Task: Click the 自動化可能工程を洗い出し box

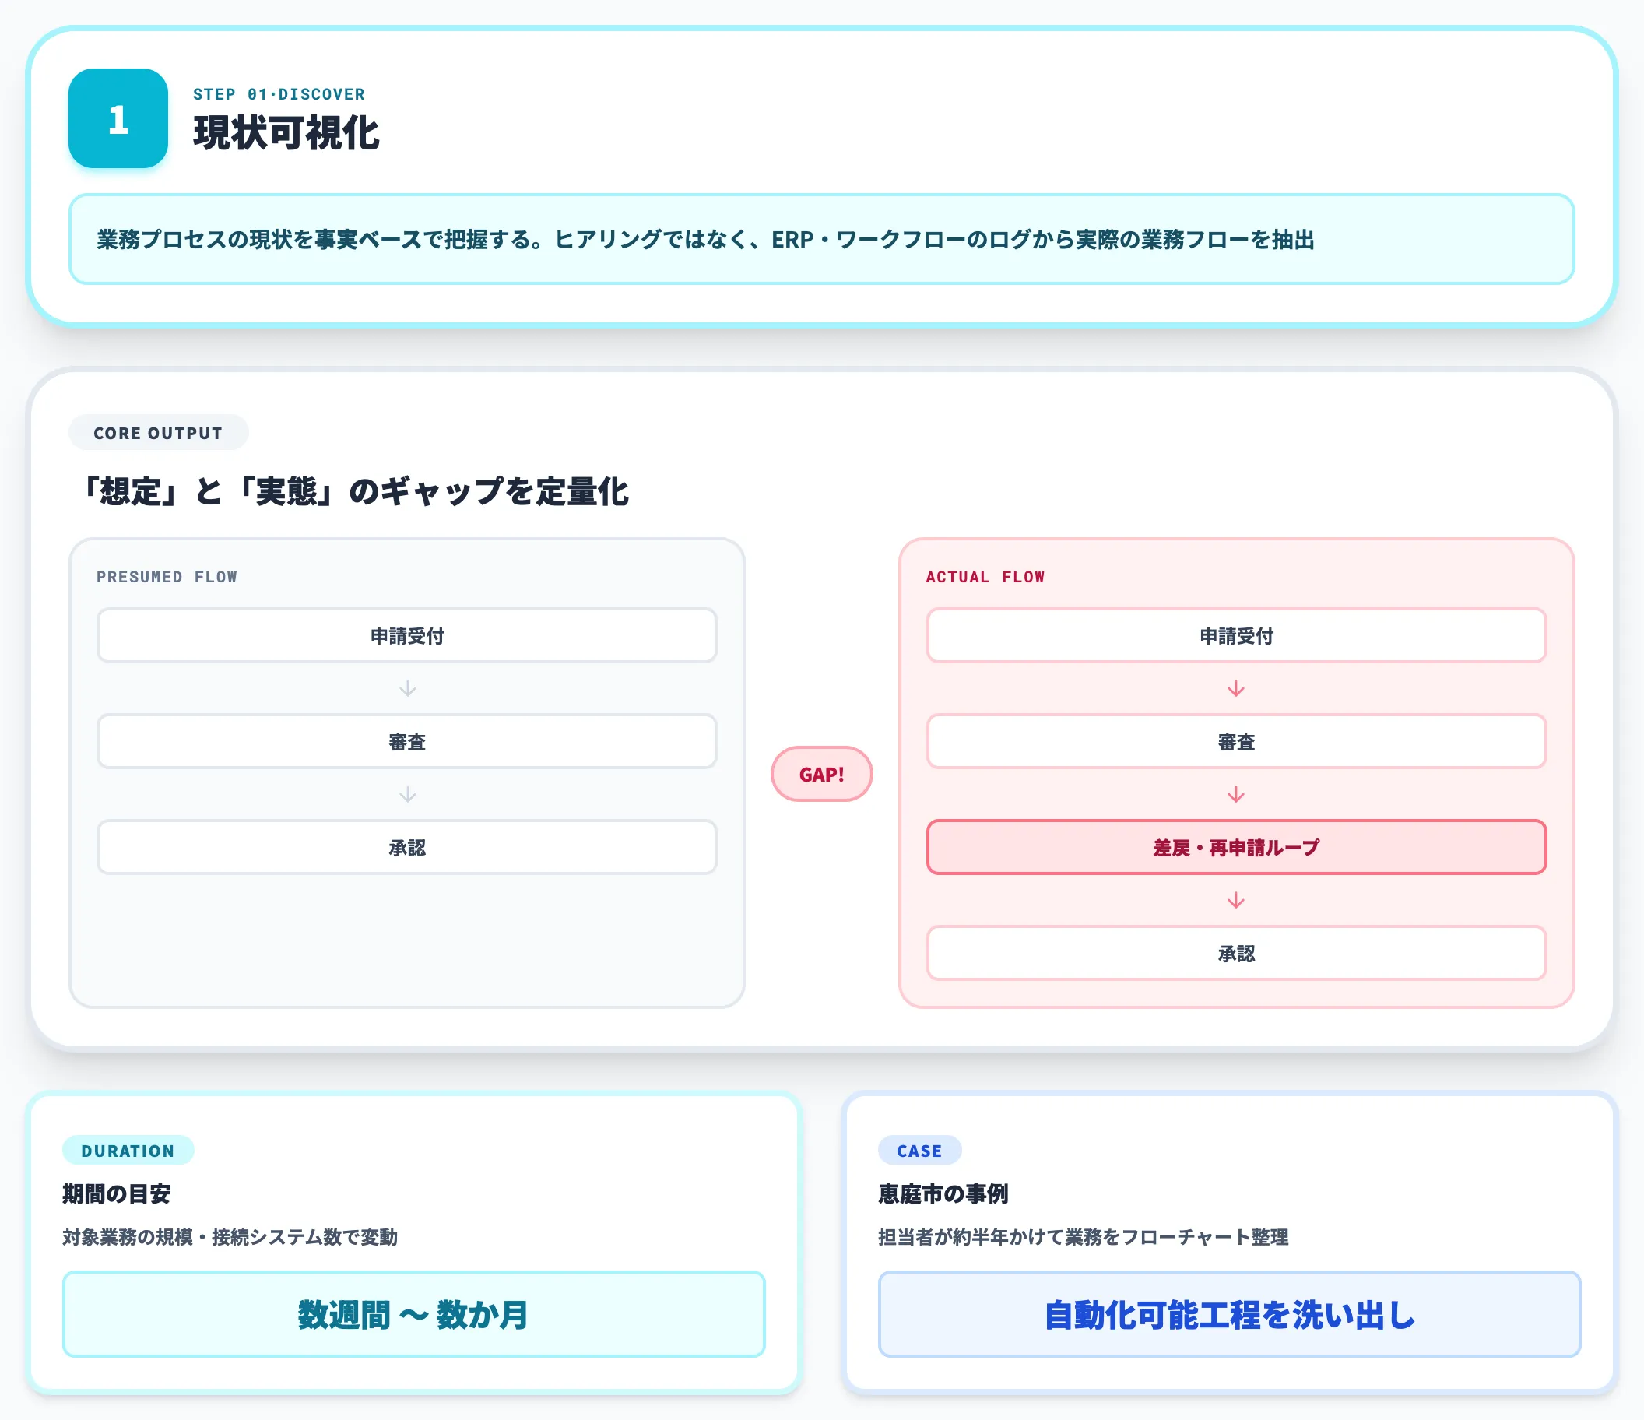Action: pos(1229,1313)
